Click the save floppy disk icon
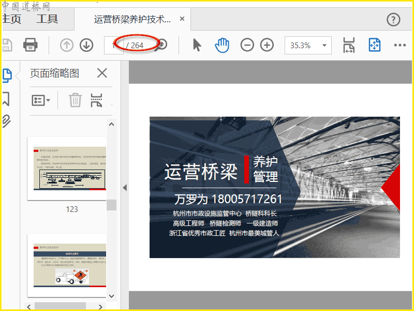 point(7,45)
